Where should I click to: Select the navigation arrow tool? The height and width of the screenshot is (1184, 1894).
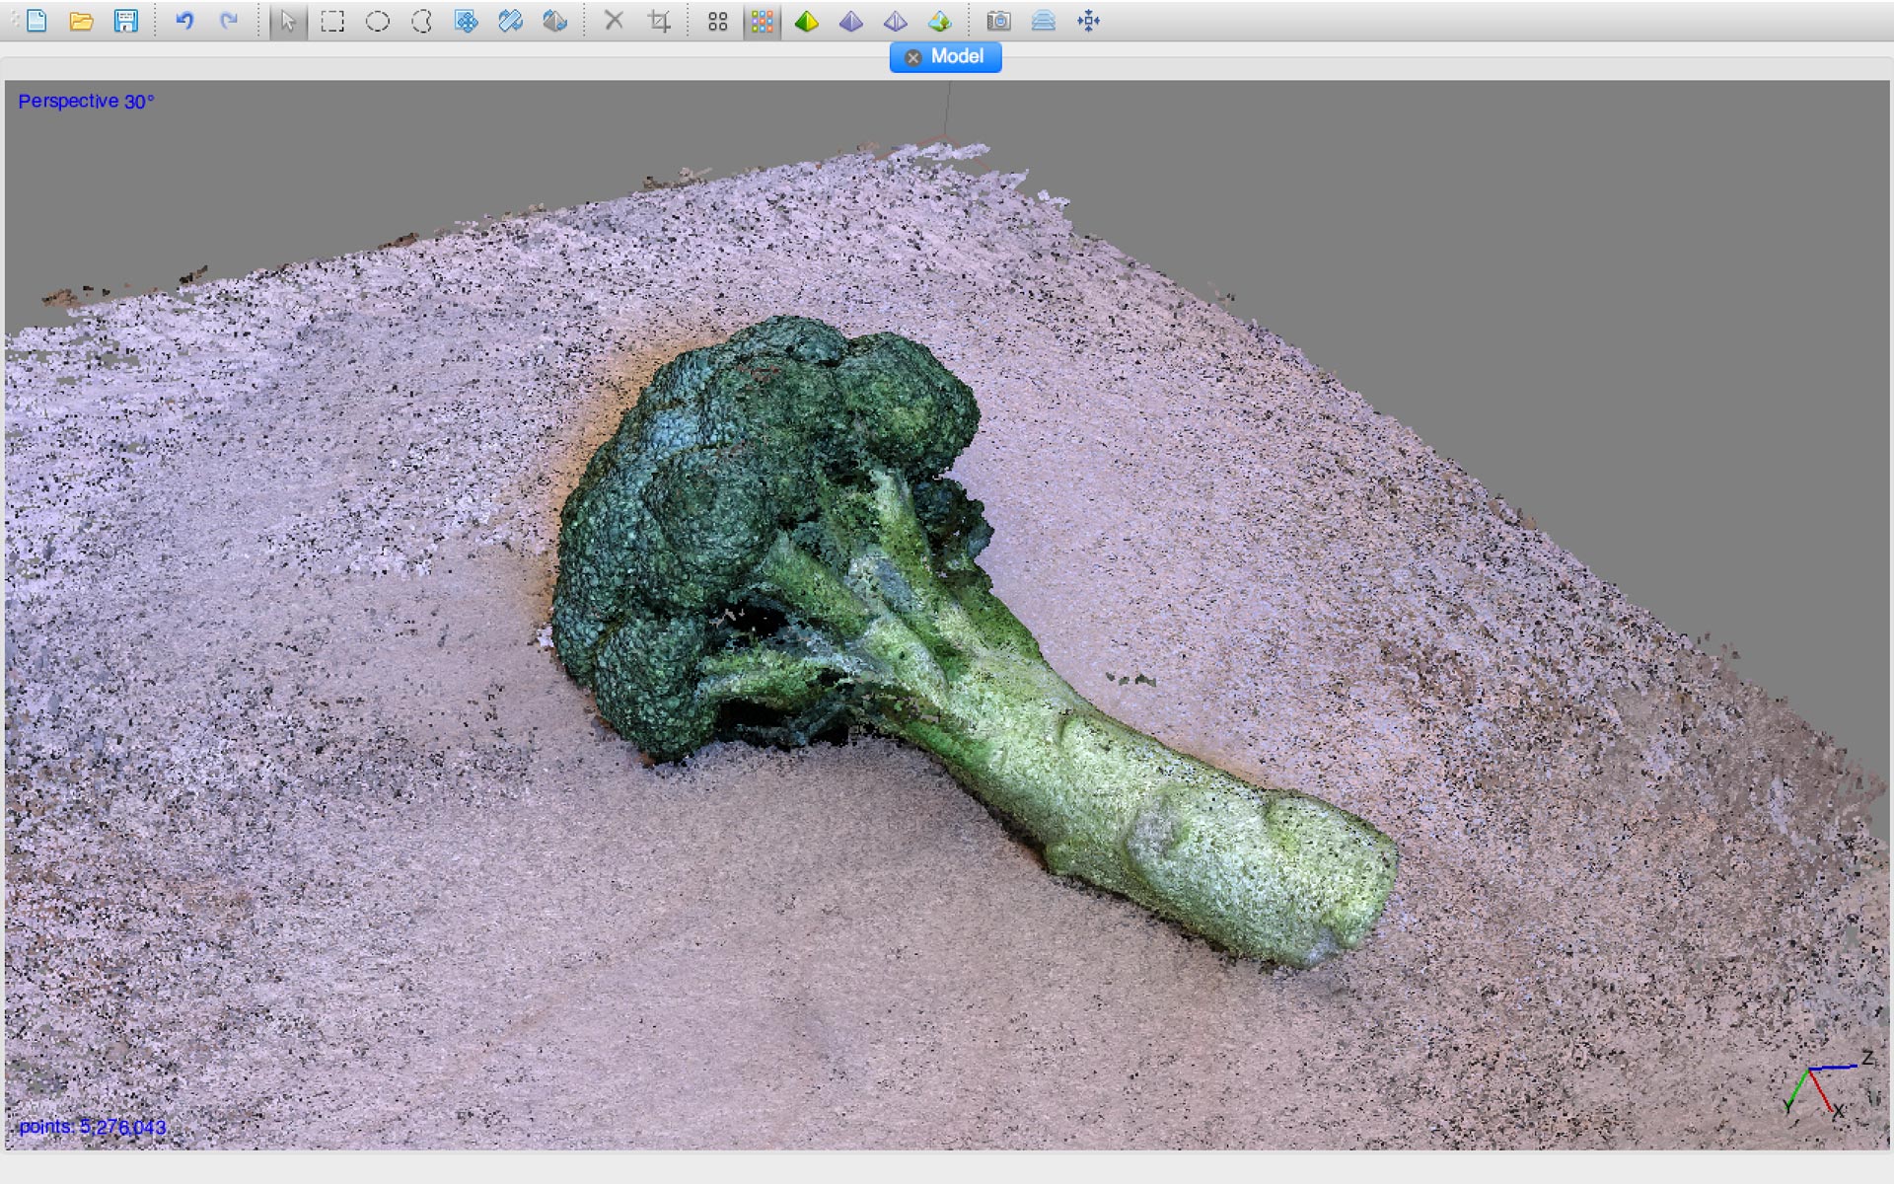287,21
